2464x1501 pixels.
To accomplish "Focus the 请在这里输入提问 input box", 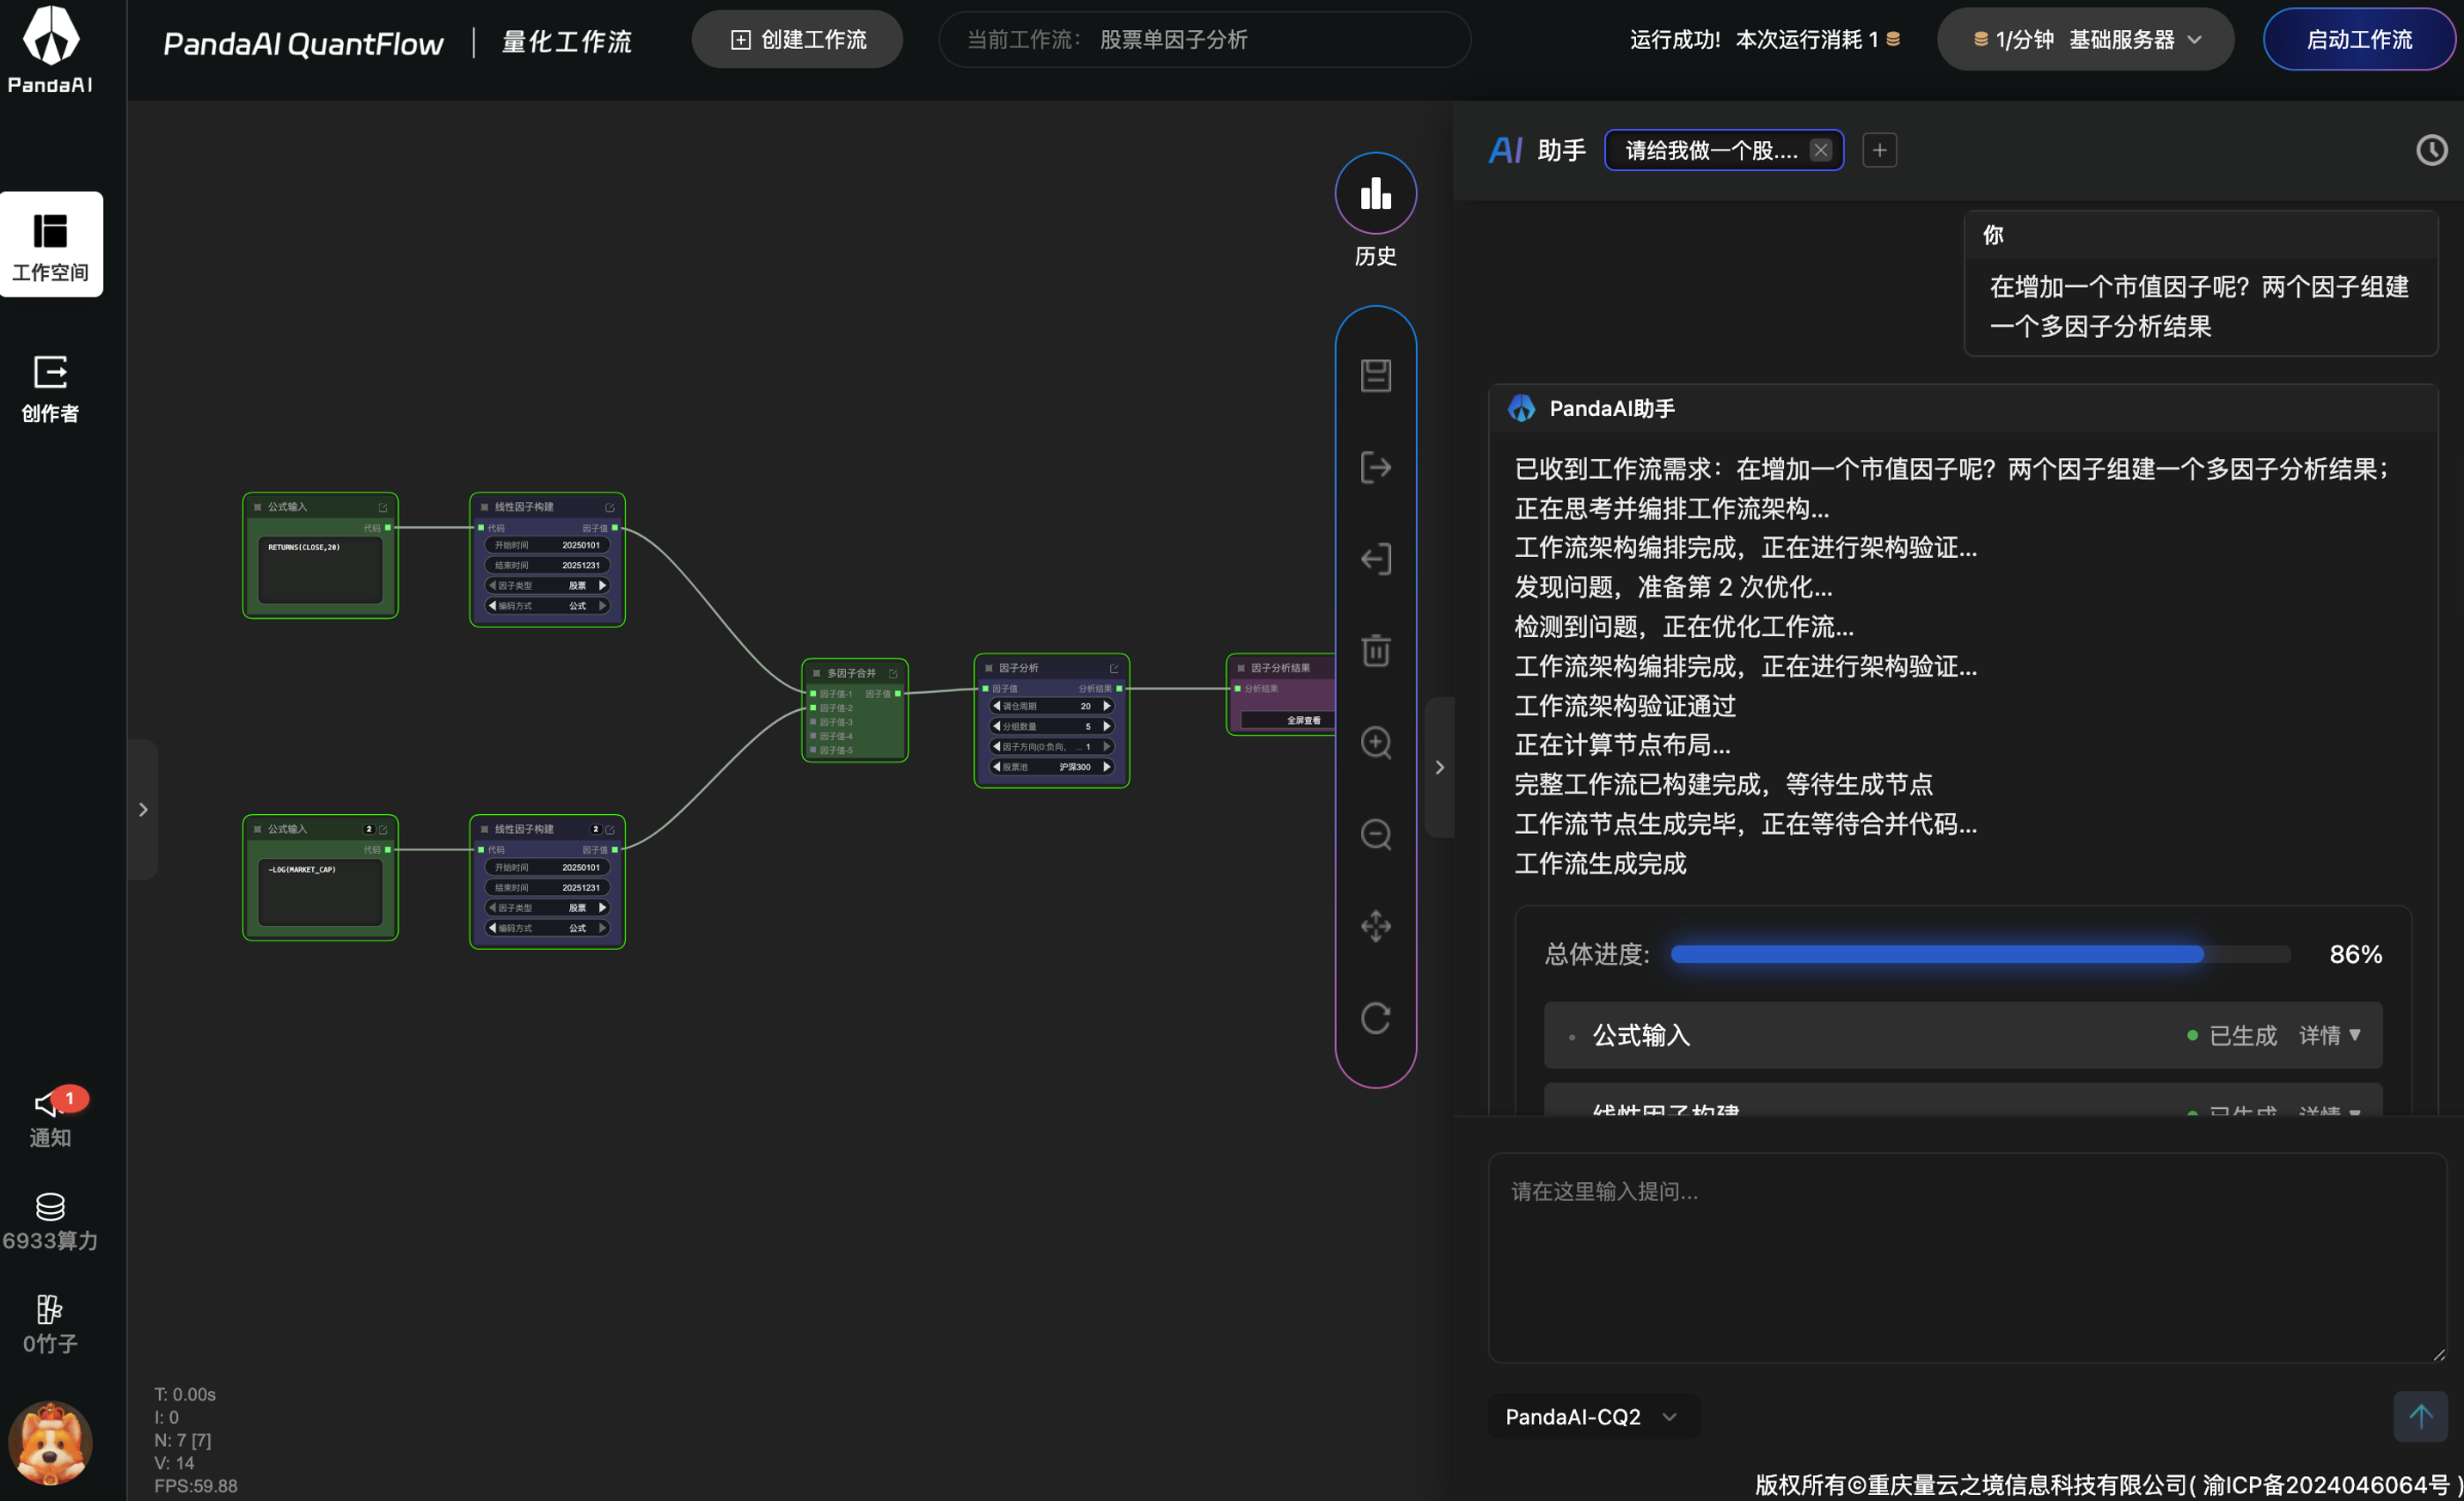I will (1967, 1257).
